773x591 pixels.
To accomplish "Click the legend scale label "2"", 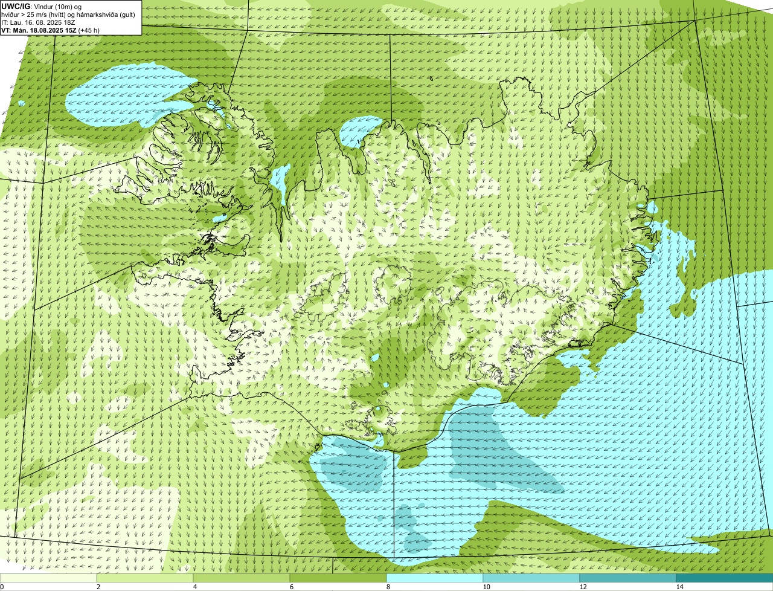I will click(98, 587).
